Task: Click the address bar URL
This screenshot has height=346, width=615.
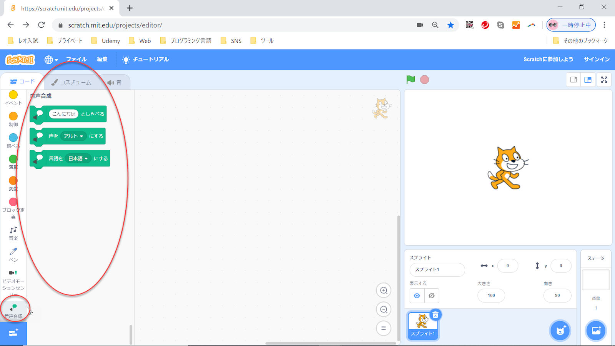Action: coord(115,25)
